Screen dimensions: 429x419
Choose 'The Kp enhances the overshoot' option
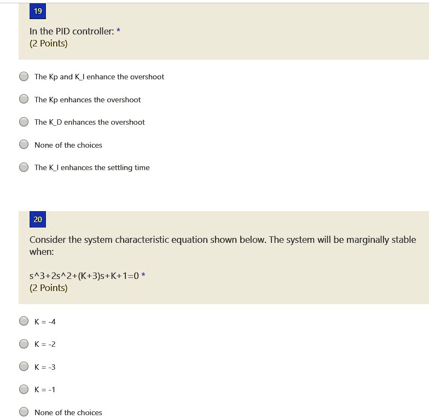[x=24, y=99]
